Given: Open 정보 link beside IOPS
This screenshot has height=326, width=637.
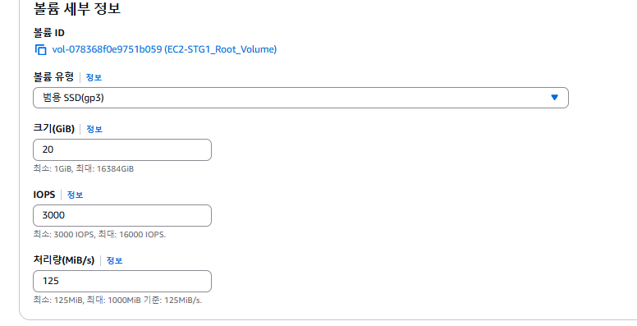Looking at the screenshot, I should [75, 195].
